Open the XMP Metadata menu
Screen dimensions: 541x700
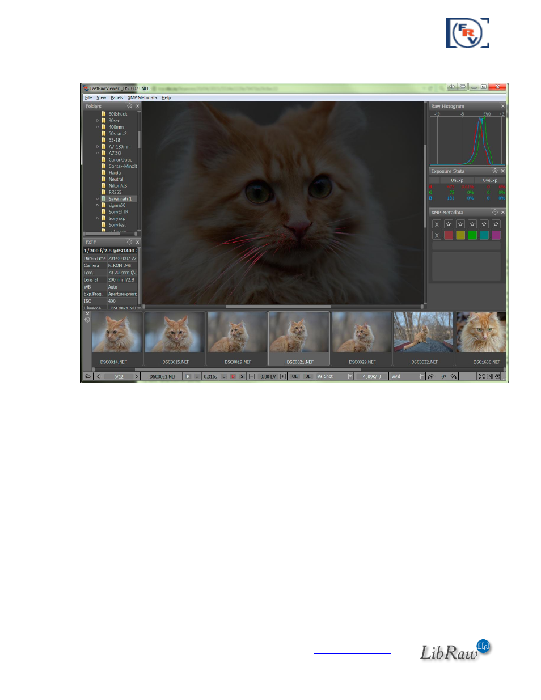pyautogui.click(x=142, y=97)
